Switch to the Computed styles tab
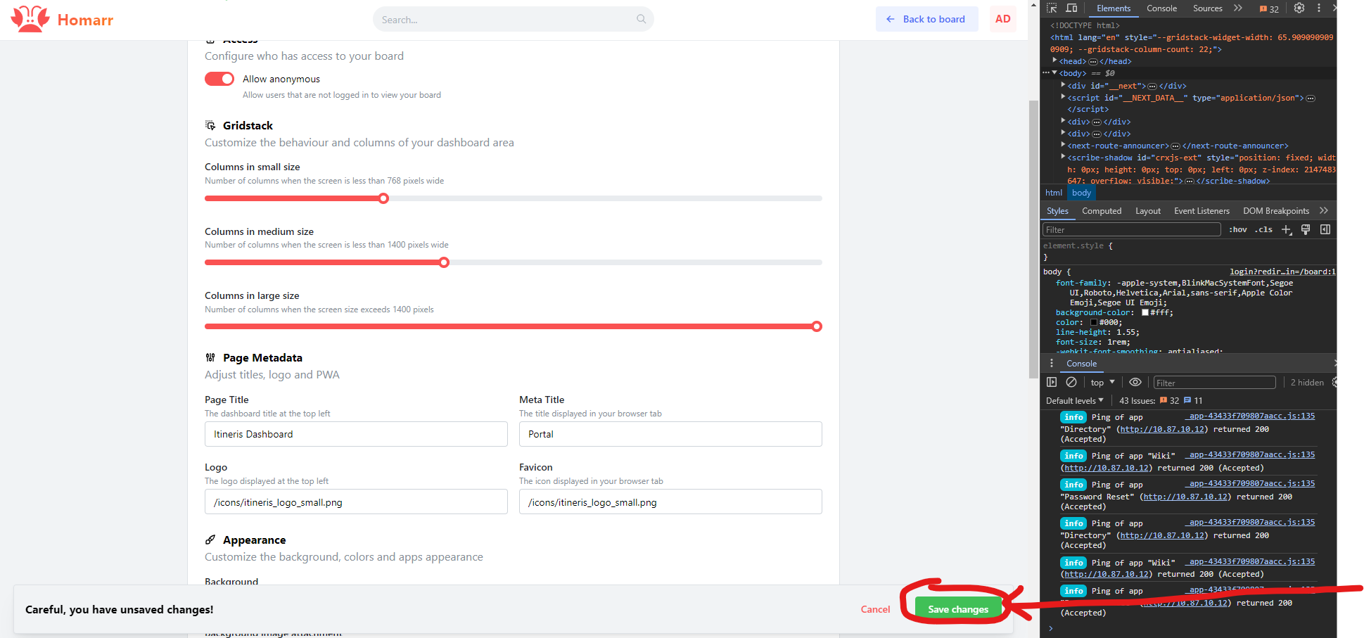The width and height of the screenshot is (1364, 638). [1102, 211]
